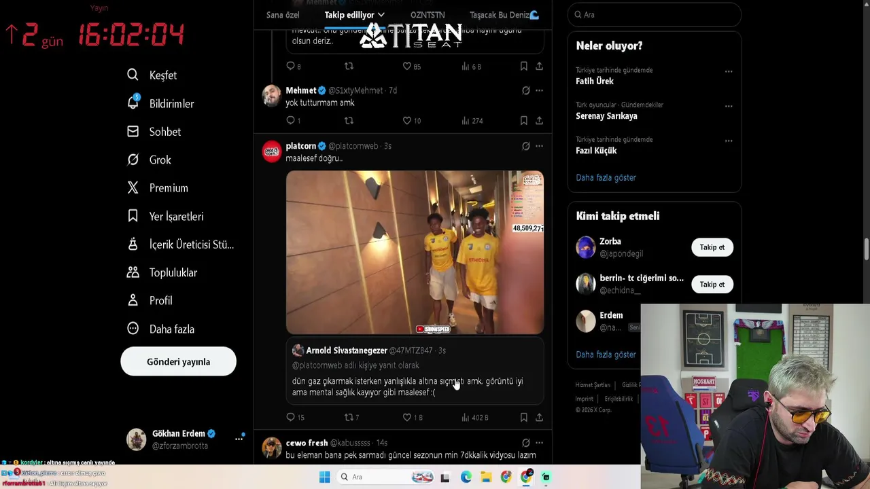This screenshot has height=489, width=870.
Task: Repost the platcorn post
Action: point(351,417)
